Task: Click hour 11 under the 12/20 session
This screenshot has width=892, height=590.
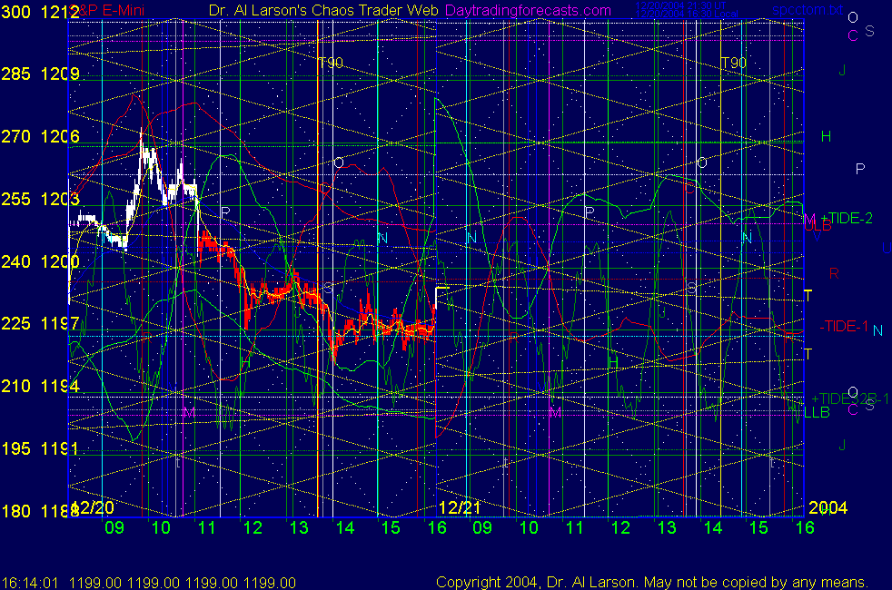Action: click(x=206, y=527)
